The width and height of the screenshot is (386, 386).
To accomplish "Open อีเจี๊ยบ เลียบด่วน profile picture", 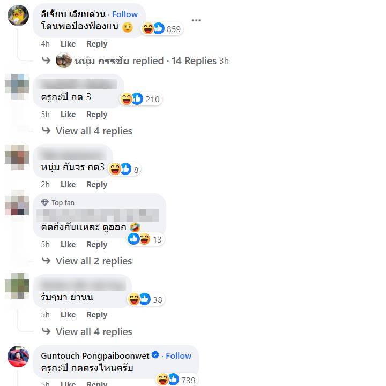I will (18, 16).
